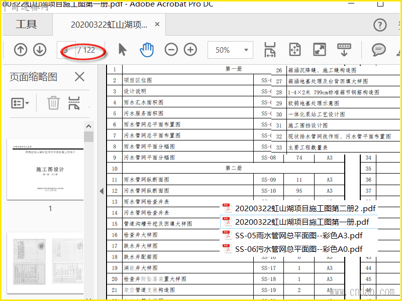Add a comment with speech bubble icon

click(x=379, y=50)
